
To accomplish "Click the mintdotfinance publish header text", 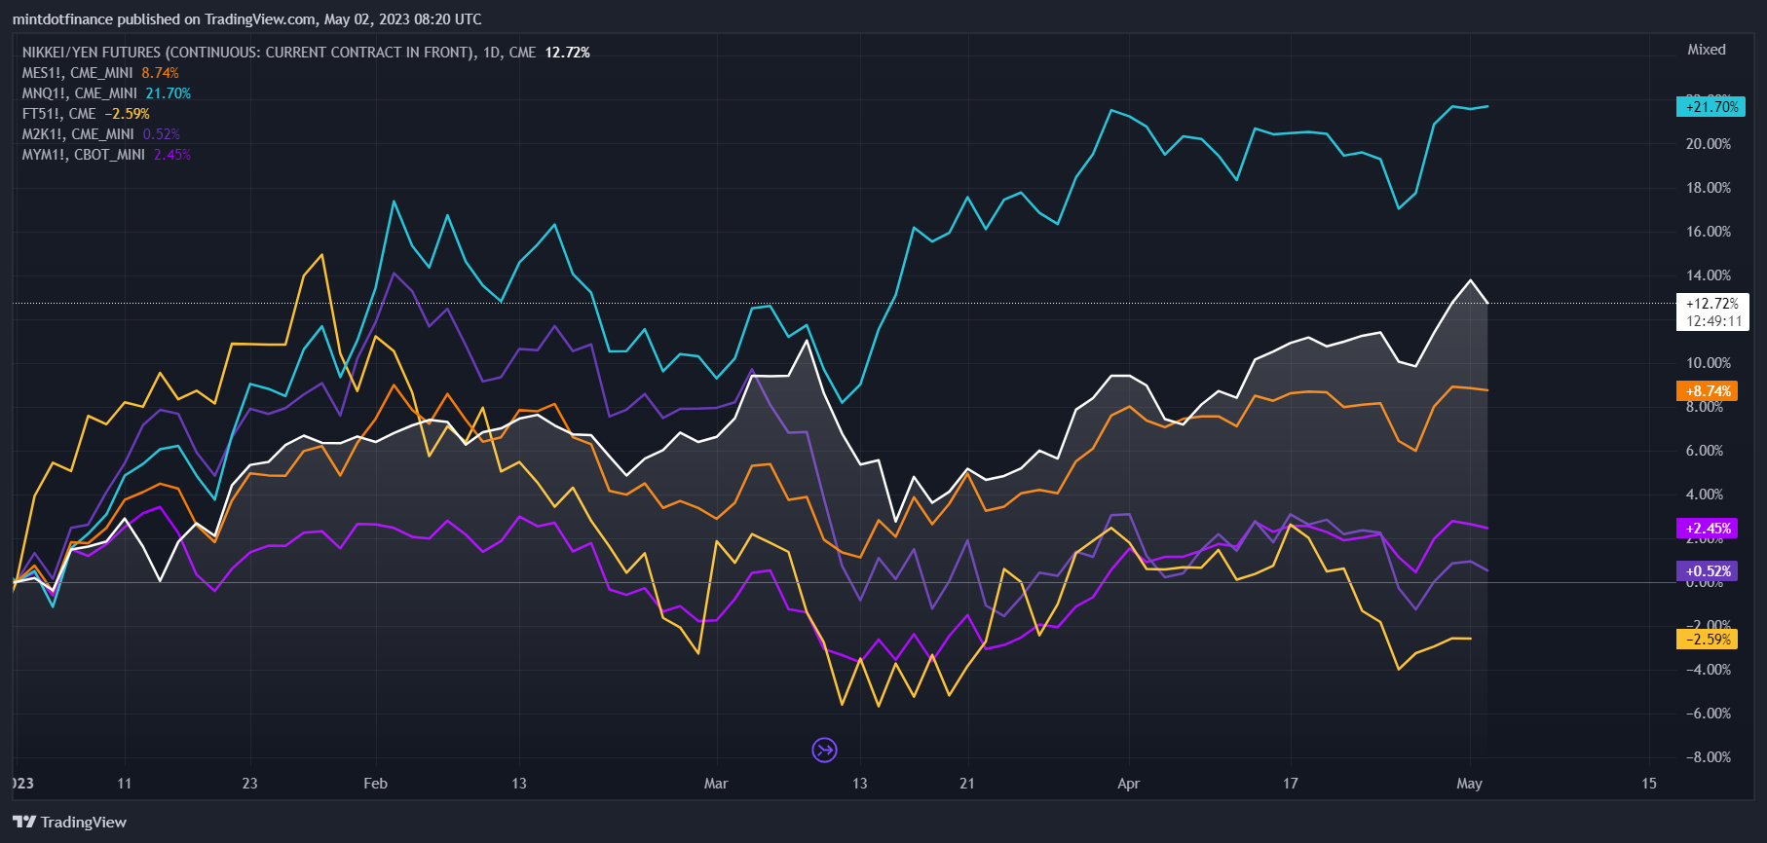I will pyautogui.click(x=246, y=19).
